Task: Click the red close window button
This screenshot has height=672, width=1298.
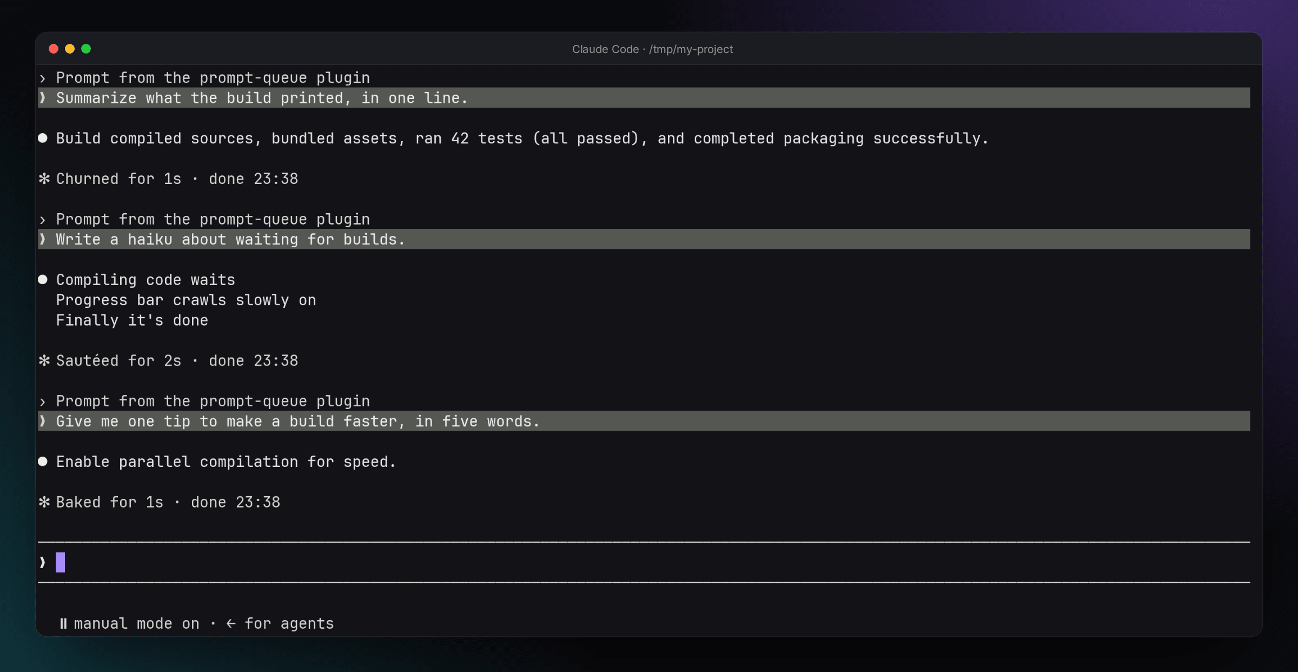Action: (54, 49)
